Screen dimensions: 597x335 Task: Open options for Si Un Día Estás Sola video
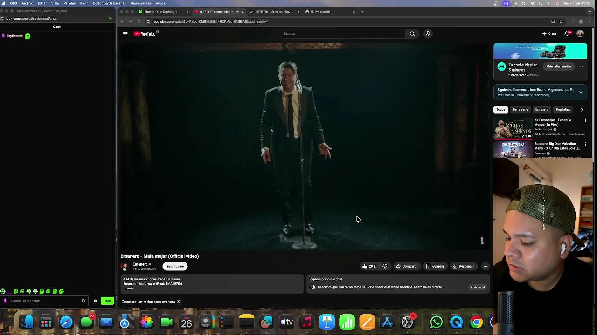(585, 144)
